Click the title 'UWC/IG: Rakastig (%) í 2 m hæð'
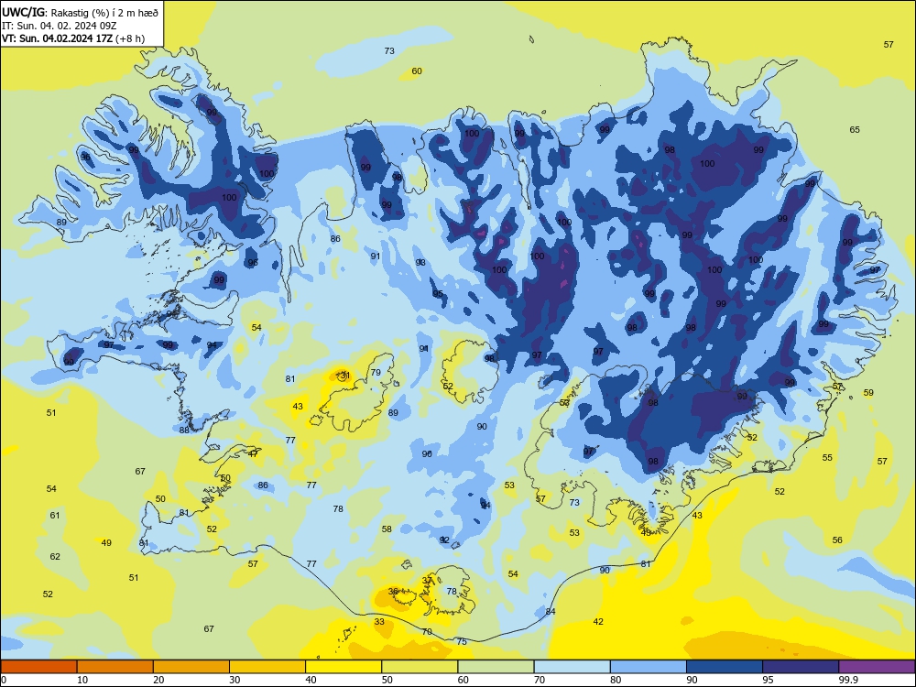Screen dimensions: 916x687 click(x=80, y=12)
